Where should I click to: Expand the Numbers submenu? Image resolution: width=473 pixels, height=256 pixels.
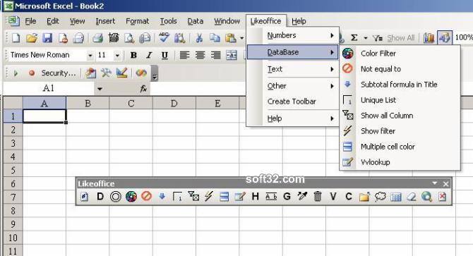pyautogui.click(x=292, y=35)
